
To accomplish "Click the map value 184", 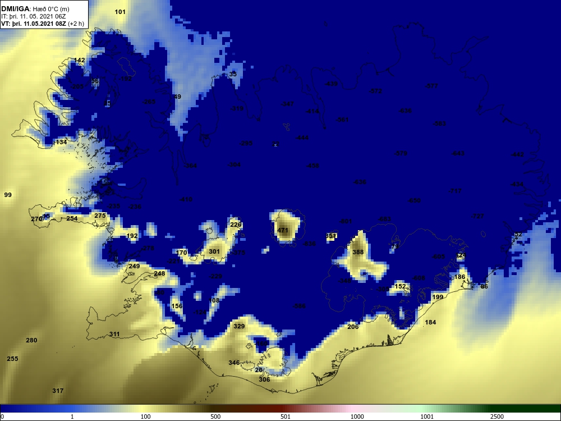I will (430, 322).
